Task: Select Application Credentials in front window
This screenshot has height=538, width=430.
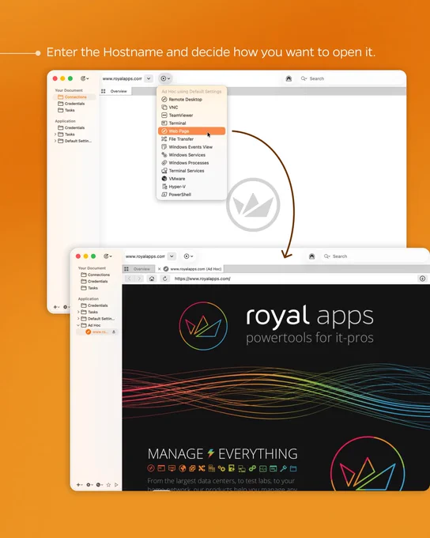Action: pyautogui.click(x=94, y=305)
